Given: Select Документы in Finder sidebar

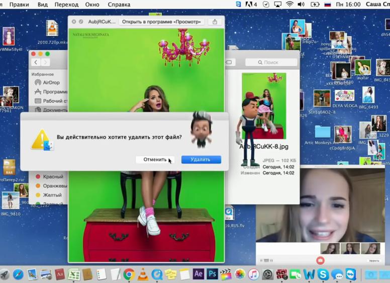Looking at the screenshot, I should click(x=51, y=110).
